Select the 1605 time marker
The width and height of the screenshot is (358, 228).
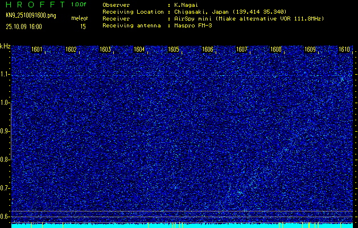click(x=174, y=50)
